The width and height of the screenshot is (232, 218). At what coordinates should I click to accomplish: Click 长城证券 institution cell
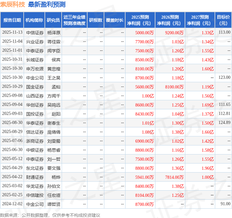[x=35, y=60]
